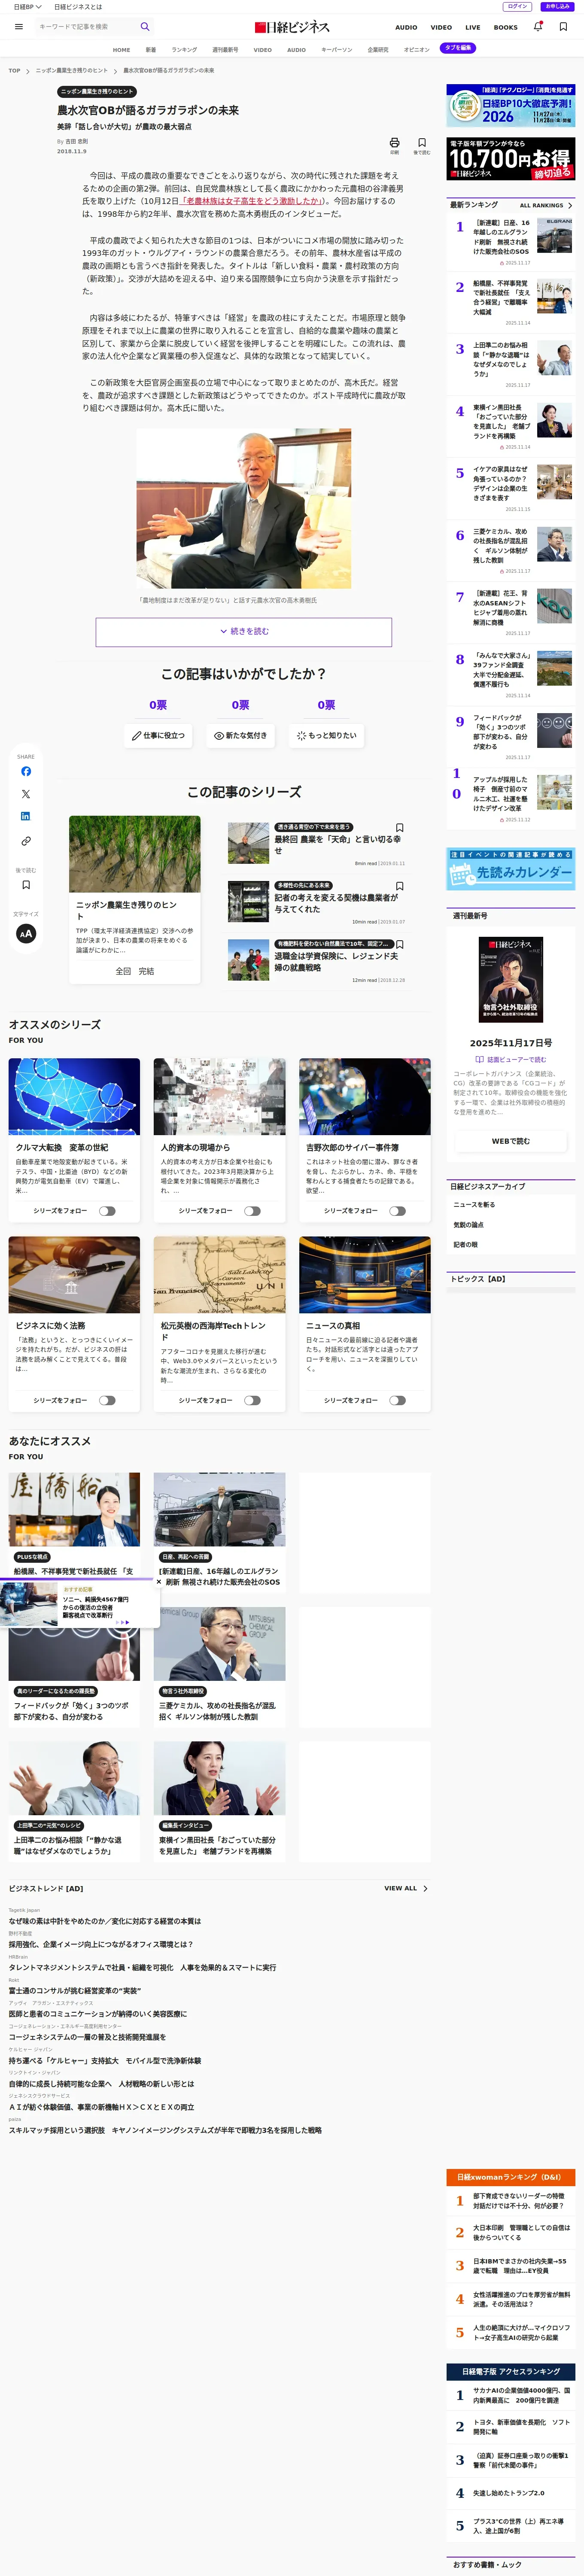Bookmark the 記者の考えを変える契機 article
Image resolution: width=584 pixels, height=2576 pixels.
(400, 886)
